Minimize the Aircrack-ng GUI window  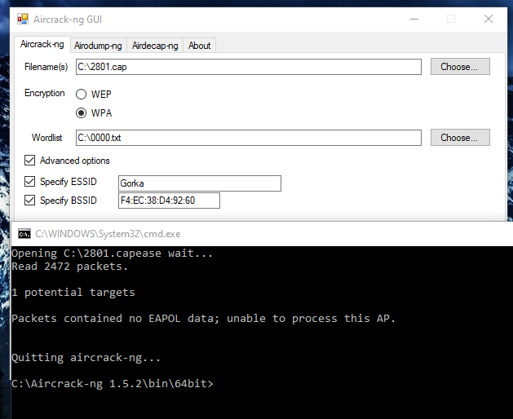point(413,18)
